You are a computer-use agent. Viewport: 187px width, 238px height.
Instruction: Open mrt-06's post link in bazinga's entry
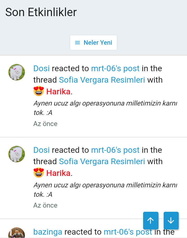128,232
